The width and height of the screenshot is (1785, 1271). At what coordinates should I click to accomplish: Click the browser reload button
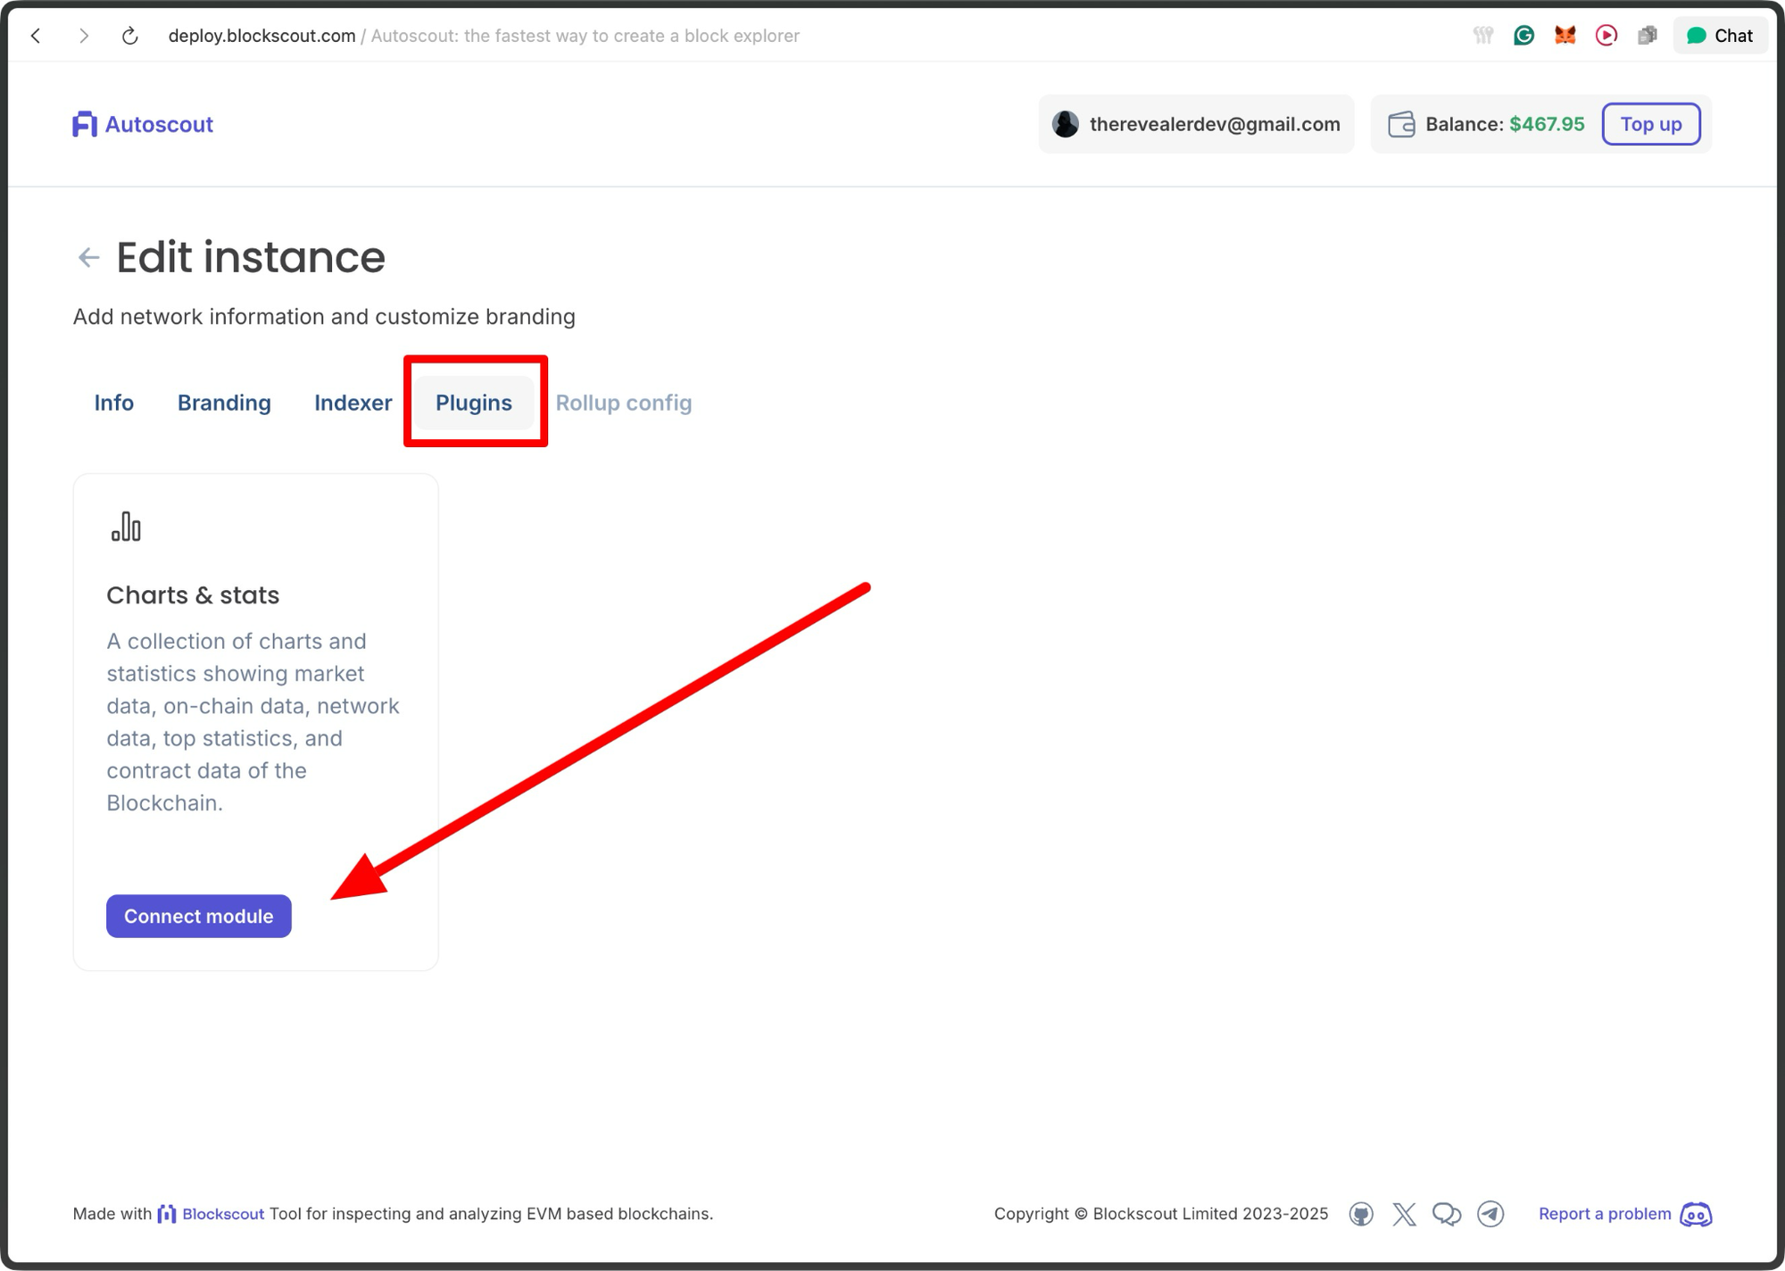click(129, 35)
